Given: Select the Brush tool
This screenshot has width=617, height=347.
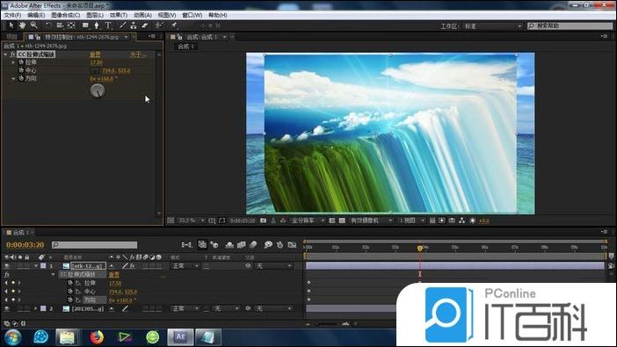Looking at the screenshot, I should 123,25.
